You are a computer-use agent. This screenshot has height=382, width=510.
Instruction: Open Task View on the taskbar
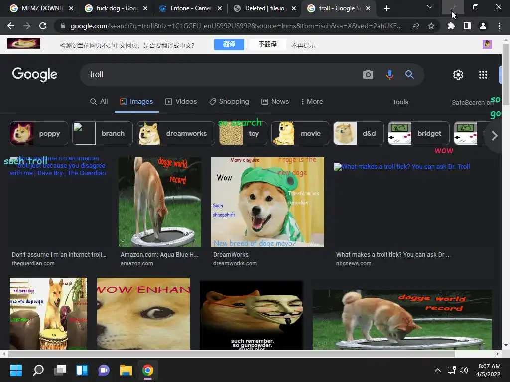coord(60,370)
